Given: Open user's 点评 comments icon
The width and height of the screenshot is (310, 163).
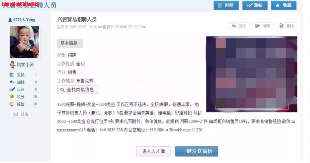Looking at the screenshot, I should 12,89.
